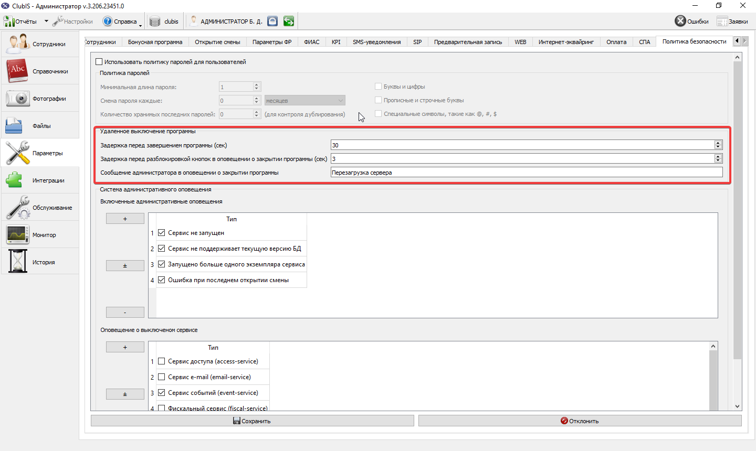The width and height of the screenshot is (756, 451).
Task: Switch to the SIP tab
Action: (x=417, y=42)
